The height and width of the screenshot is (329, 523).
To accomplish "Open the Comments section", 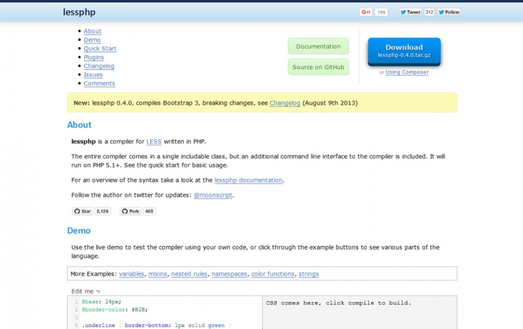I will (99, 83).
